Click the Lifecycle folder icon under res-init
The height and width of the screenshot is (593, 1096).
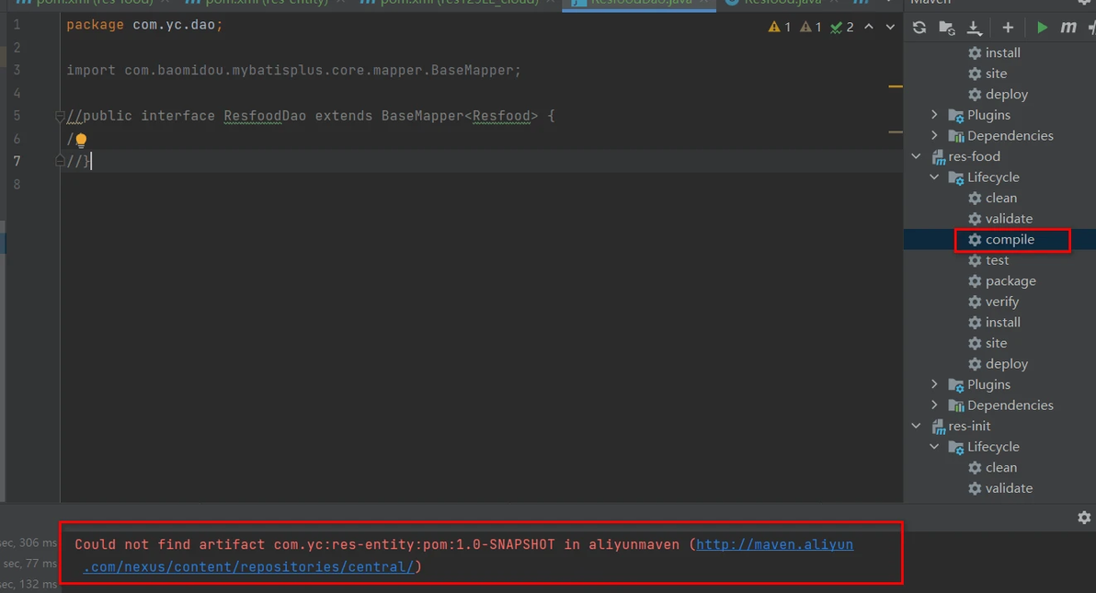click(x=955, y=447)
